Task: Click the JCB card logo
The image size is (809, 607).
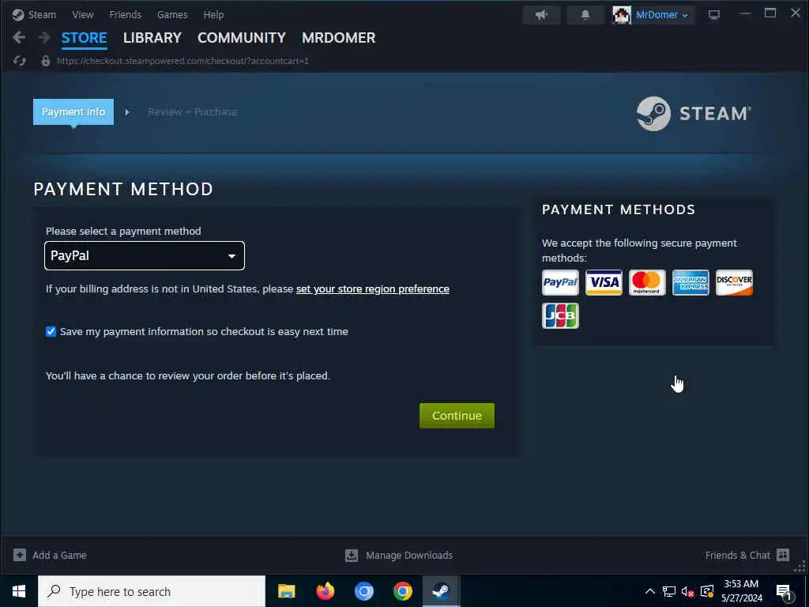Action: (x=560, y=315)
